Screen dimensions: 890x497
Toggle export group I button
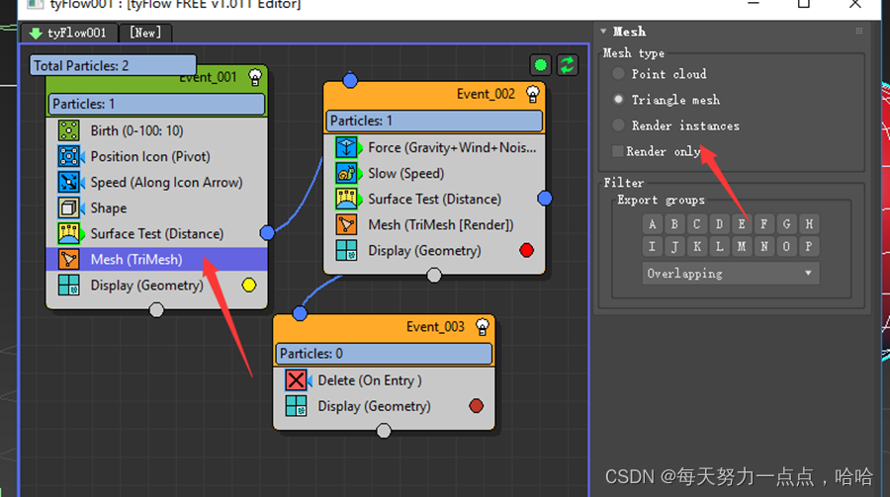[653, 247]
